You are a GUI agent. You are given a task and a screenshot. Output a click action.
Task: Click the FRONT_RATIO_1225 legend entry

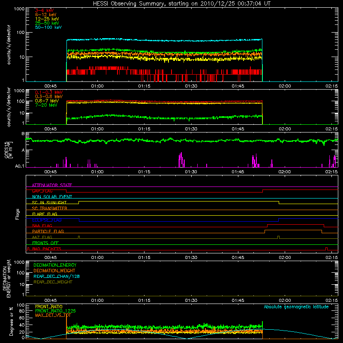55,311
